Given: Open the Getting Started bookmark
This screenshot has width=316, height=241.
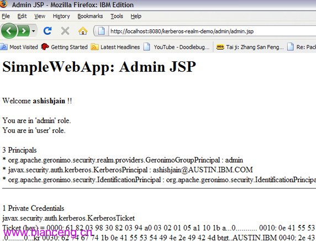Looking at the screenshot, I should pyautogui.click(x=64, y=47).
